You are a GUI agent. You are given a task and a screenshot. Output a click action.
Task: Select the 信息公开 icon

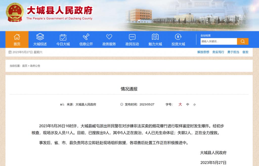(x=86, y=37)
